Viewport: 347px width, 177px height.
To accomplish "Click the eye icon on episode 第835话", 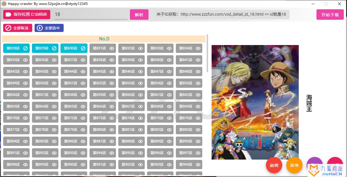I will tap(26, 60).
